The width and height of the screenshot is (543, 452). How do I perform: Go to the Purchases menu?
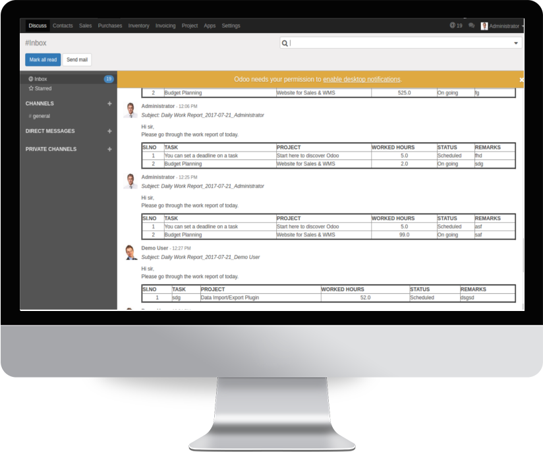110,26
